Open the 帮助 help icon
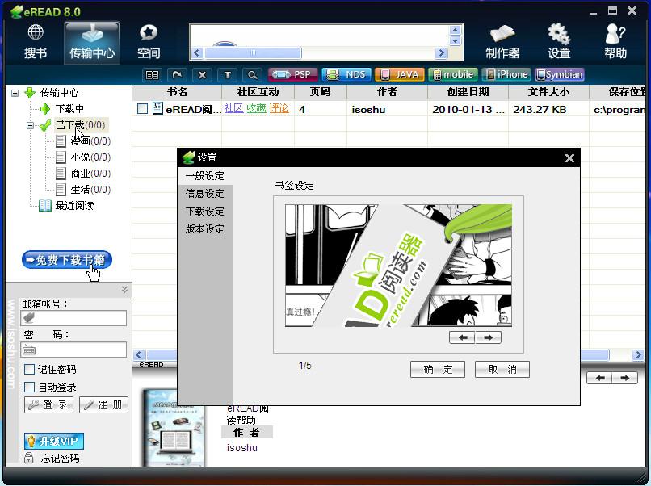This screenshot has width=651, height=486. (x=615, y=41)
